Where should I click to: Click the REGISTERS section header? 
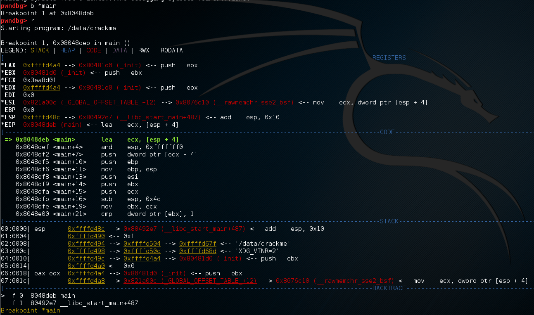pyautogui.click(x=389, y=58)
